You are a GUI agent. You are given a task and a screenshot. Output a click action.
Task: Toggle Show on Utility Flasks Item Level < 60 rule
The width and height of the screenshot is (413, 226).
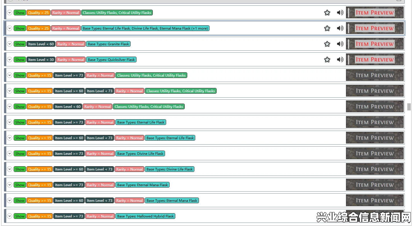coord(20,106)
